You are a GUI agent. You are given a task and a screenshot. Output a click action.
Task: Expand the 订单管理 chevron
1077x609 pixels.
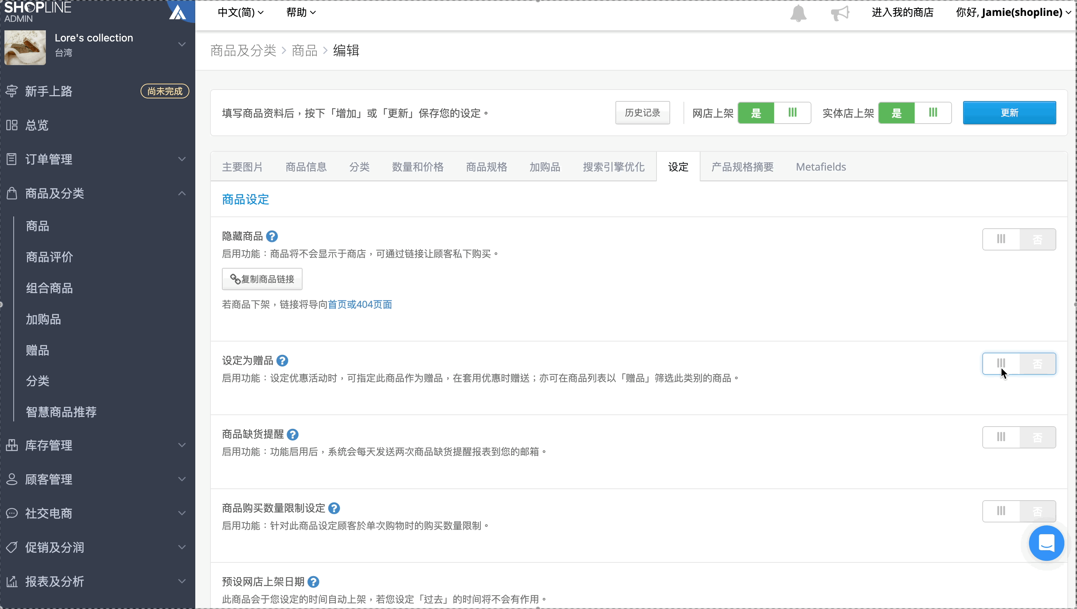click(182, 159)
